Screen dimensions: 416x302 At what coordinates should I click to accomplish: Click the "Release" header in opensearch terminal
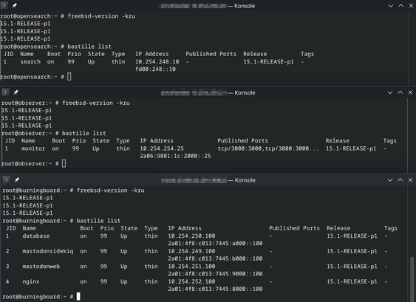pyautogui.click(x=255, y=54)
